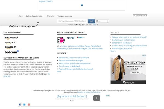Share the page via the red Google Plus icon
The width and height of the screenshot is (164, 109).
(x=29, y=105)
